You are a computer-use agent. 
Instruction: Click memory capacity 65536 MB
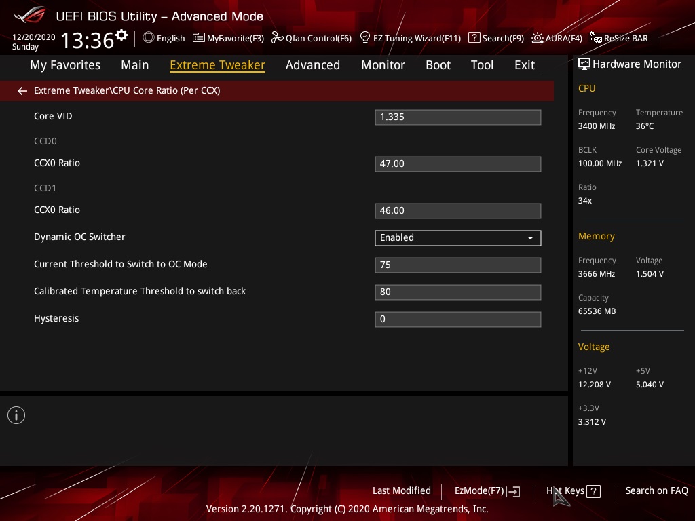click(597, 311)
